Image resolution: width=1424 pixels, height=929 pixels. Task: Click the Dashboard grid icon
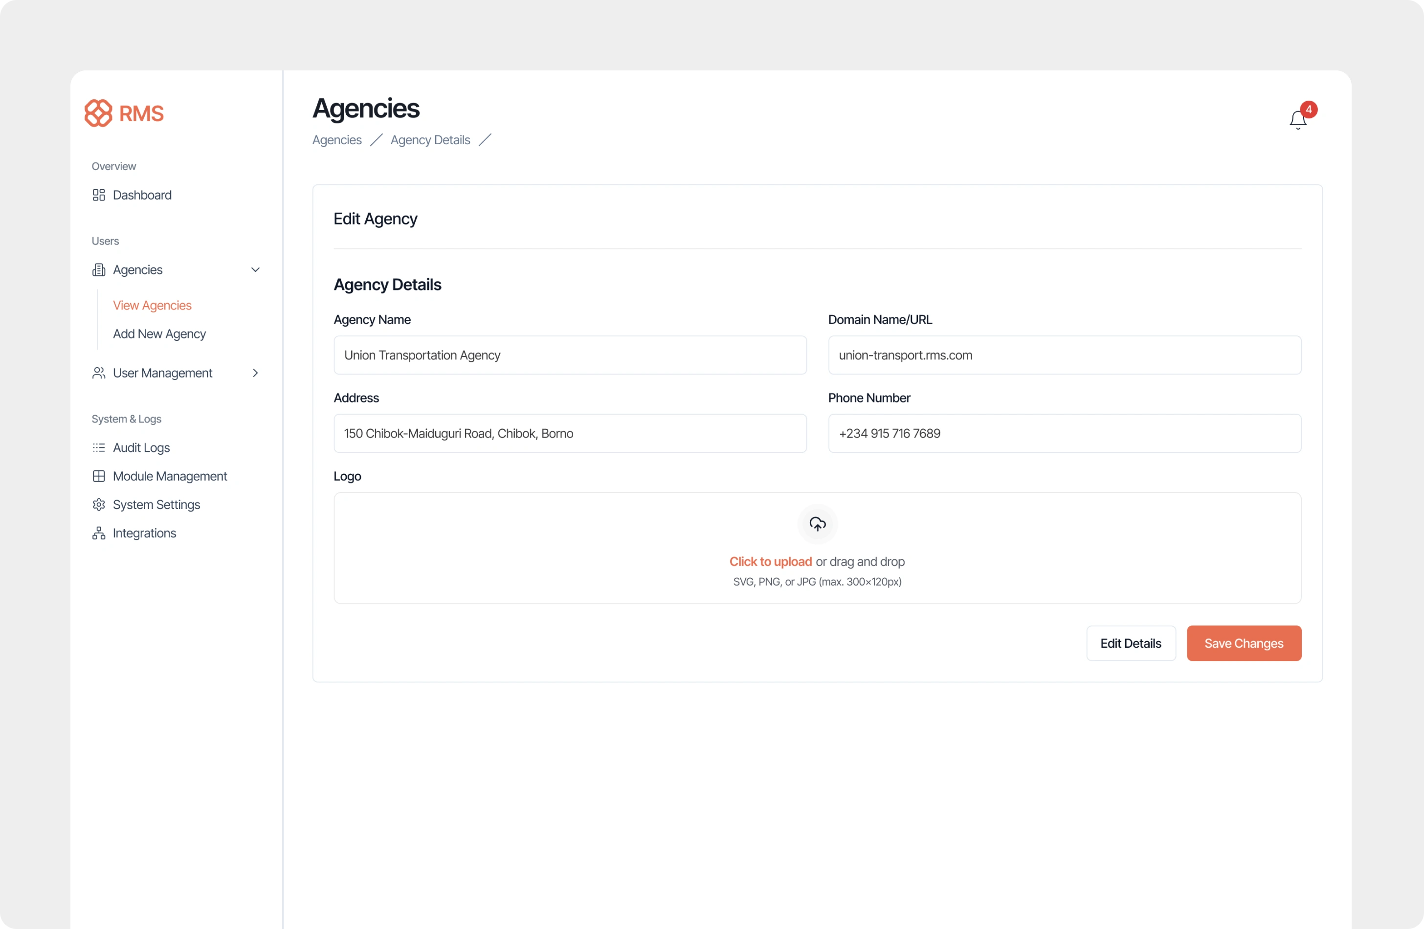click(99, 195)
